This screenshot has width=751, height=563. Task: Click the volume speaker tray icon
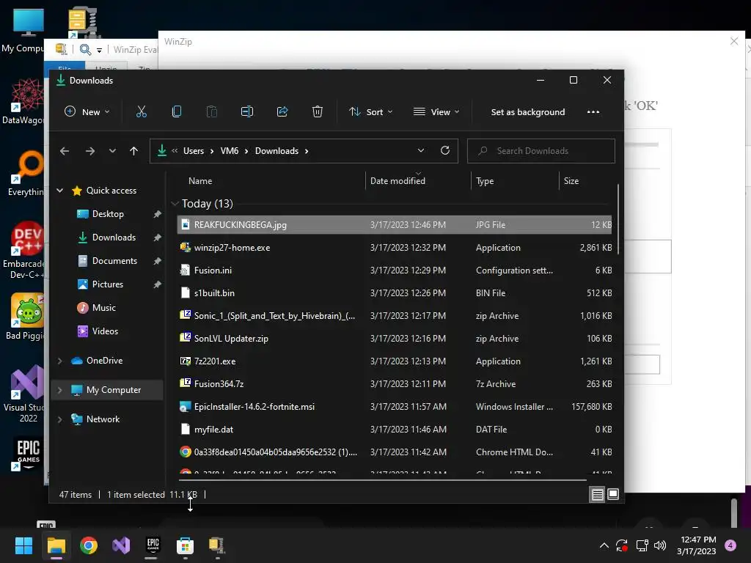pos(660,545)
